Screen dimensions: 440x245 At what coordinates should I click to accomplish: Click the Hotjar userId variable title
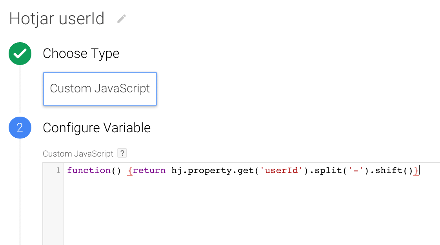click(57, 19)
